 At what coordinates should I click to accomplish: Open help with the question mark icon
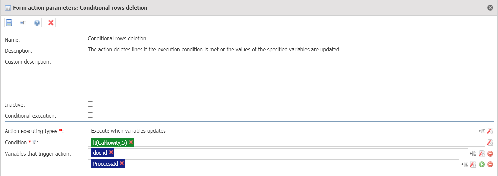tap(37, 23)
